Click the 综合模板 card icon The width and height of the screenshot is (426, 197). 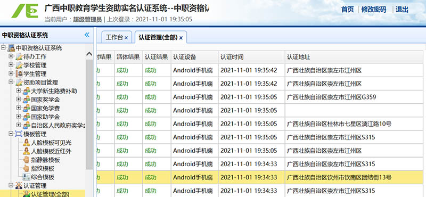(x=27, y=177)
